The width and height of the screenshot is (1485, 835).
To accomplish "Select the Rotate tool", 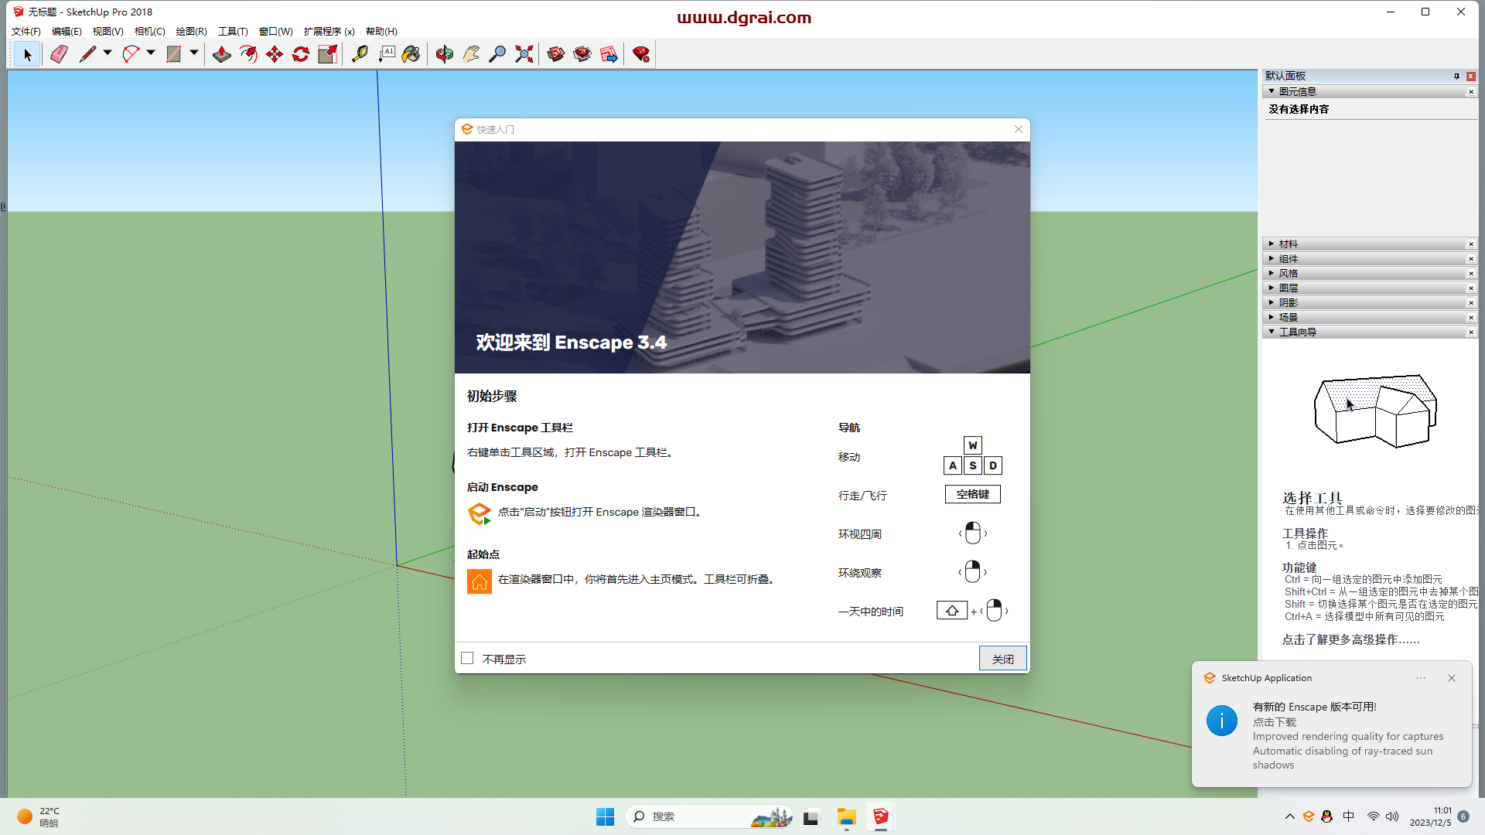I will click(301, 54).
